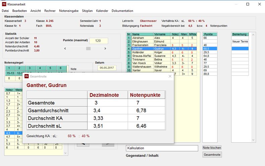Click left arrow of the maximal points slider
Image resolution: width=265 pixels, height=166 pixels.
[x=65, y=49]
